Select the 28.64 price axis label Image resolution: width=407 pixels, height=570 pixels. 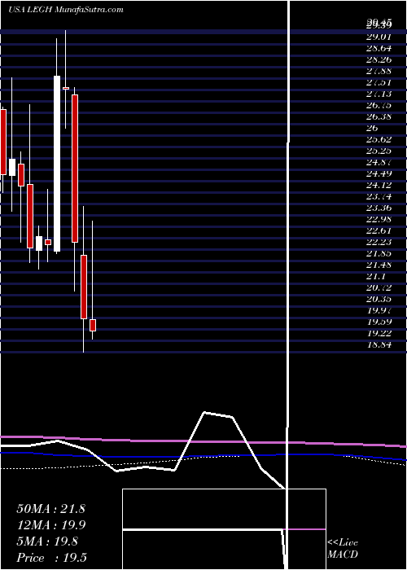[x=379, y=48]
